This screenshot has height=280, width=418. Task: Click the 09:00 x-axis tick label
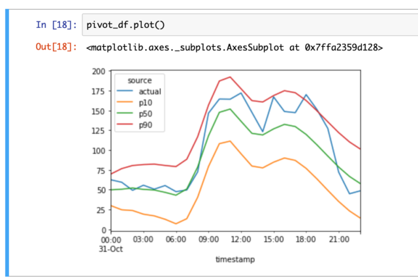point(208,240)
